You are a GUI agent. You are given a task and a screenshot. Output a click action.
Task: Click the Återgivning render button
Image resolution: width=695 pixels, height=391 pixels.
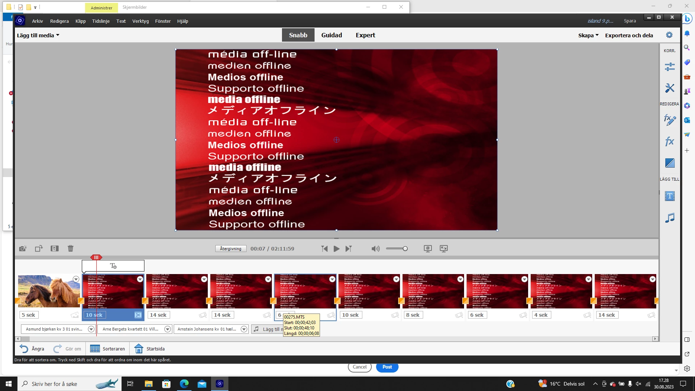click(231, 248)
